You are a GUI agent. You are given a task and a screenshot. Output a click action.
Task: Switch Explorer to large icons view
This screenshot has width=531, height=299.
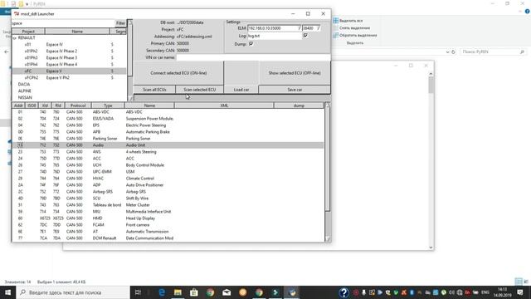click(x=526, y=282)
